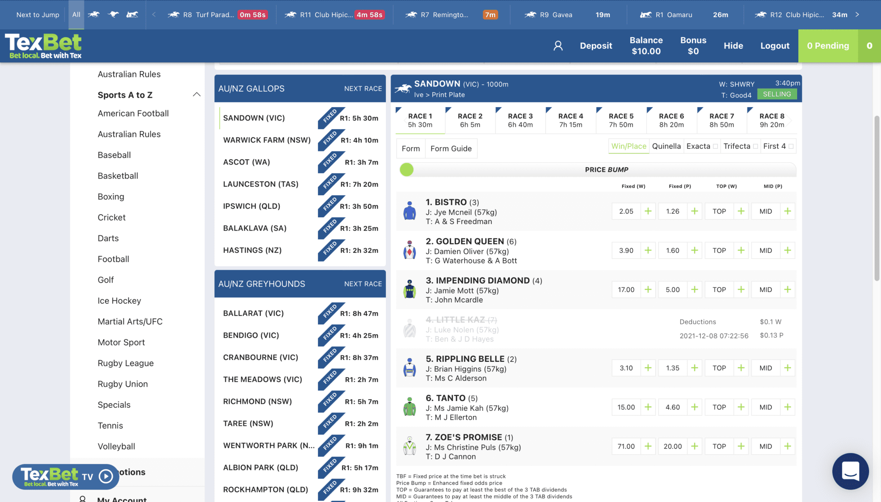Select the Quinella bet type
Screen dimensions: 881x502
point(666,146)
